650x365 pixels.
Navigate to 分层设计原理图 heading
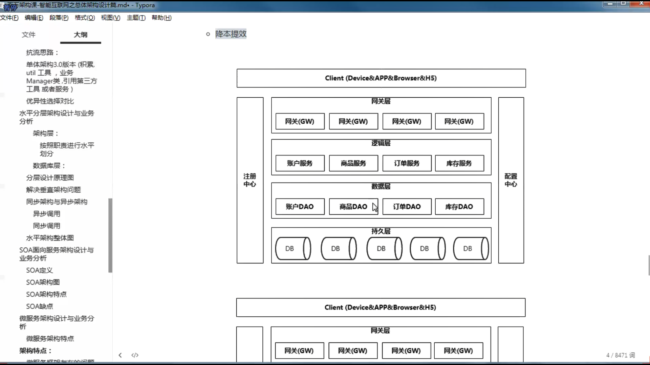point(50,178)
